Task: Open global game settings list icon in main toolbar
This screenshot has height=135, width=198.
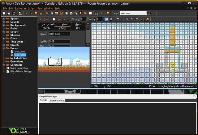Action: tap(97, 13)
